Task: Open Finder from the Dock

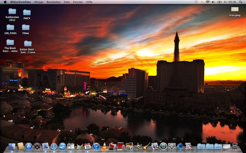Action: click(12, 146)
